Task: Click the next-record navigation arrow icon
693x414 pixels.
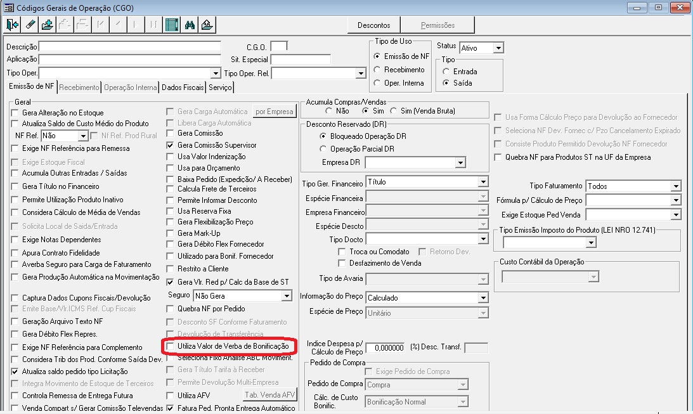Action: pyautogui.click(x=136, y=25)
